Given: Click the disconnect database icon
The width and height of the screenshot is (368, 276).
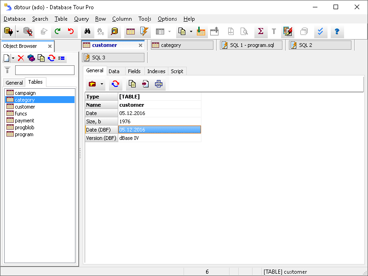Looking at the screenshot, I should (x=28, y=32).
